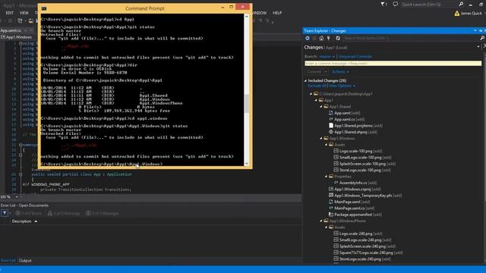Click the App1.Windows.csproj project icon
Screen dimensions: 486x273
click(331, 189)
